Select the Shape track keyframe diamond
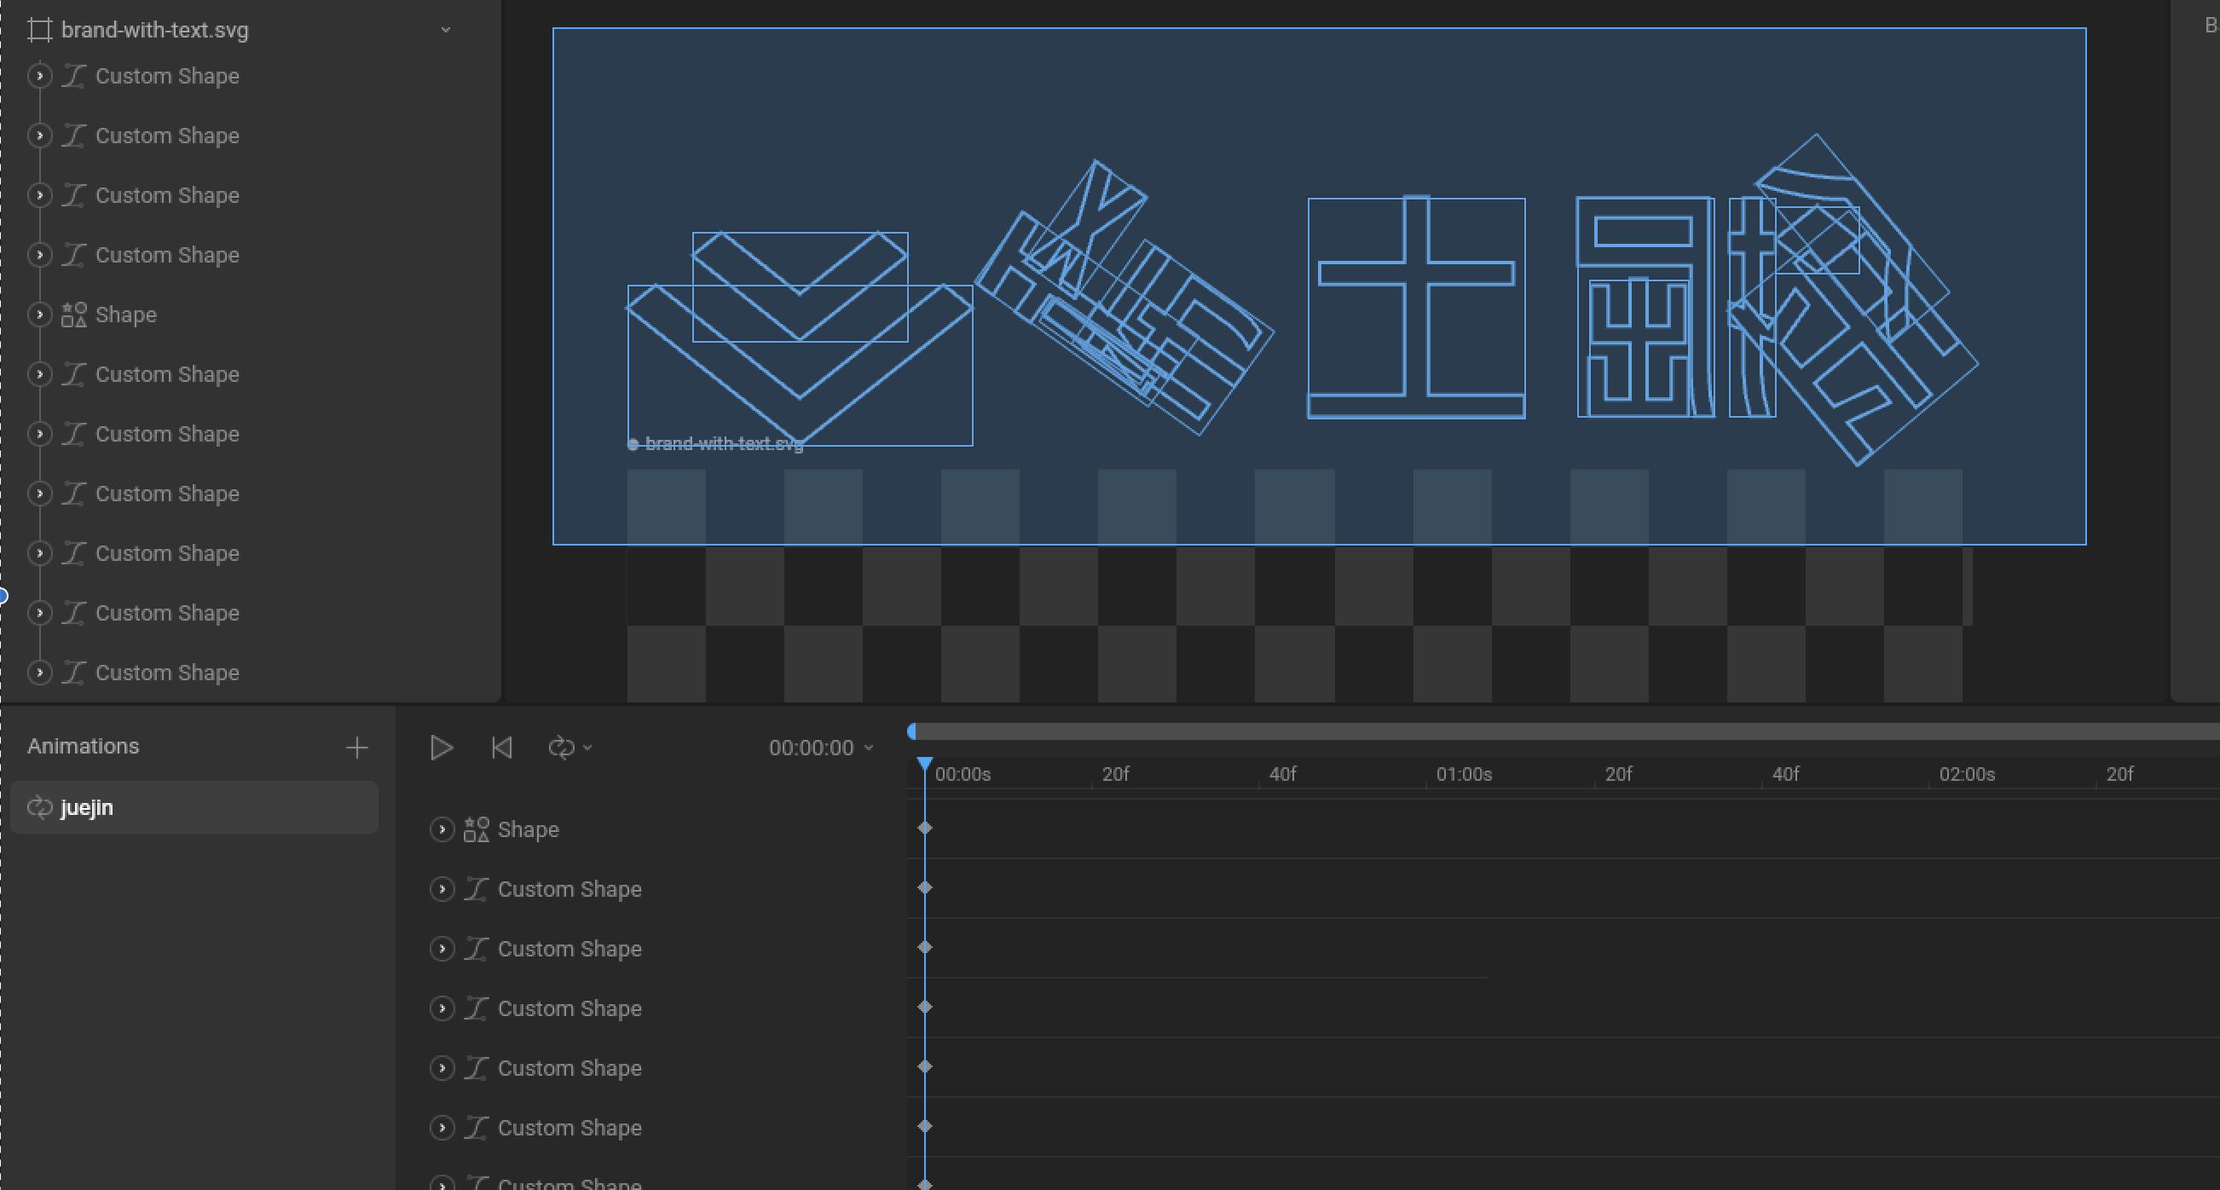 coord(925,828)
